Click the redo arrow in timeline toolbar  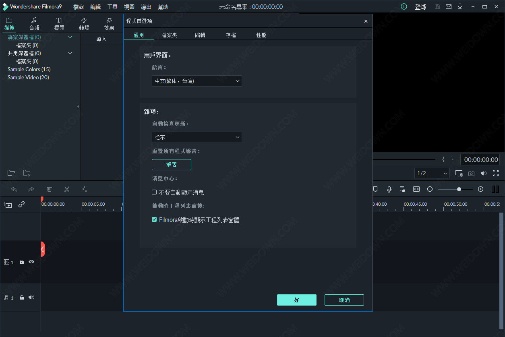click(31, 189)
